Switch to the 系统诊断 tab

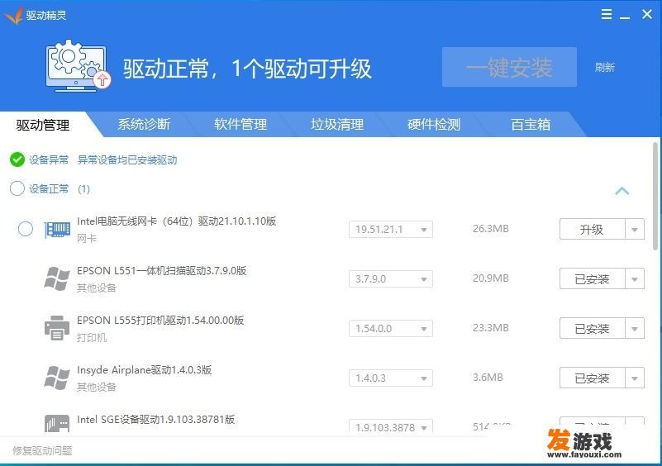tap(144, 125)
